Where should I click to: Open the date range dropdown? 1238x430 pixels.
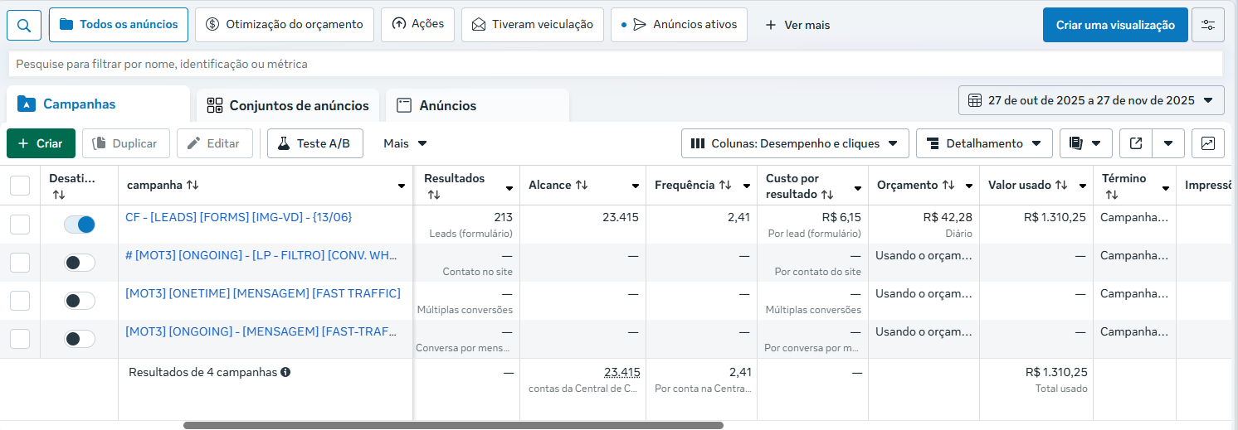point(1091,100)
